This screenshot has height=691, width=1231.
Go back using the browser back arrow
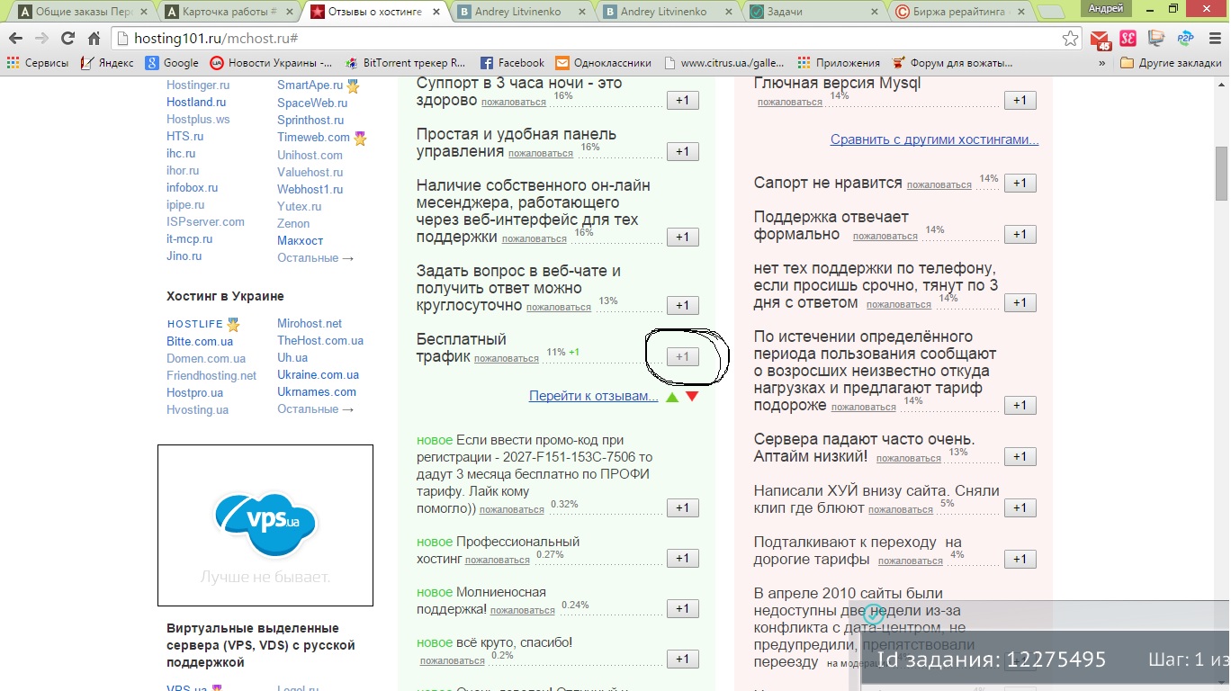[16, 39]
